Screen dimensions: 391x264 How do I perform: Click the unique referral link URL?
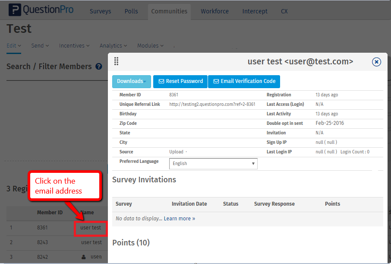212,105
